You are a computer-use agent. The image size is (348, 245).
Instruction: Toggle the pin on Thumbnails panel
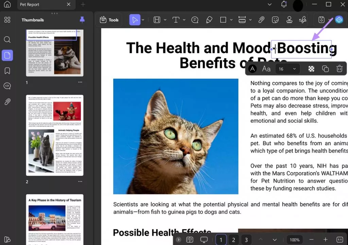pos(82,20)
